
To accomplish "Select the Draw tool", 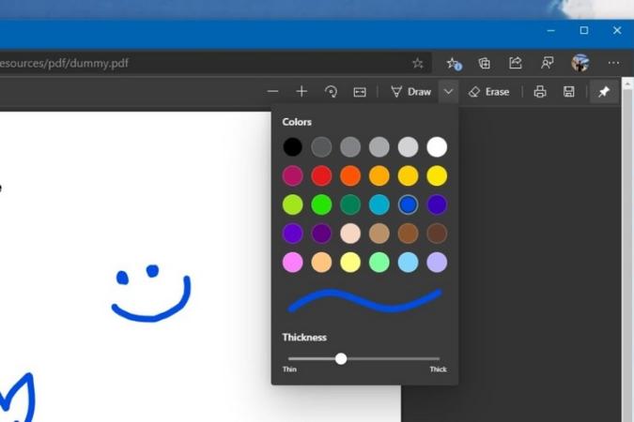I will 410,92.
